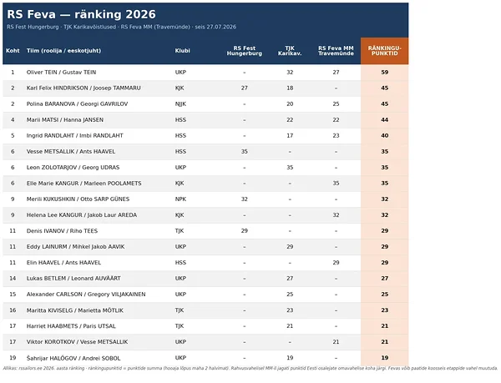
Task: Click Alexander CARLSON / Gregory VILJAKAINEN team name
Action: 86,295
